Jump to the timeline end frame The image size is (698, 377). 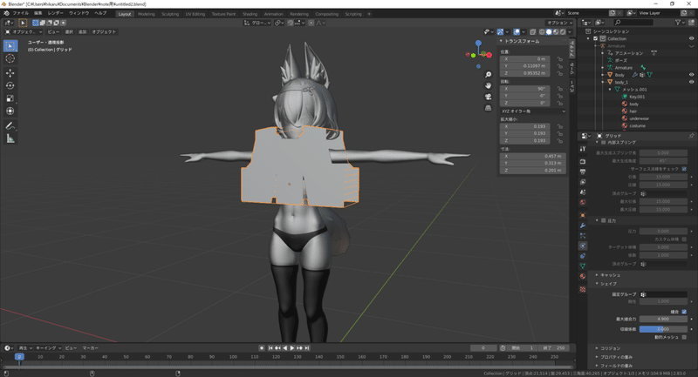(x=307, y=348)
